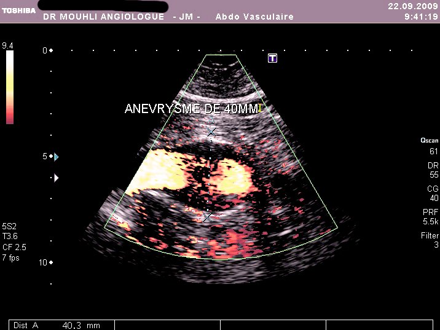
Task: Click the DR 55 parameter
Action: (433, 170)
